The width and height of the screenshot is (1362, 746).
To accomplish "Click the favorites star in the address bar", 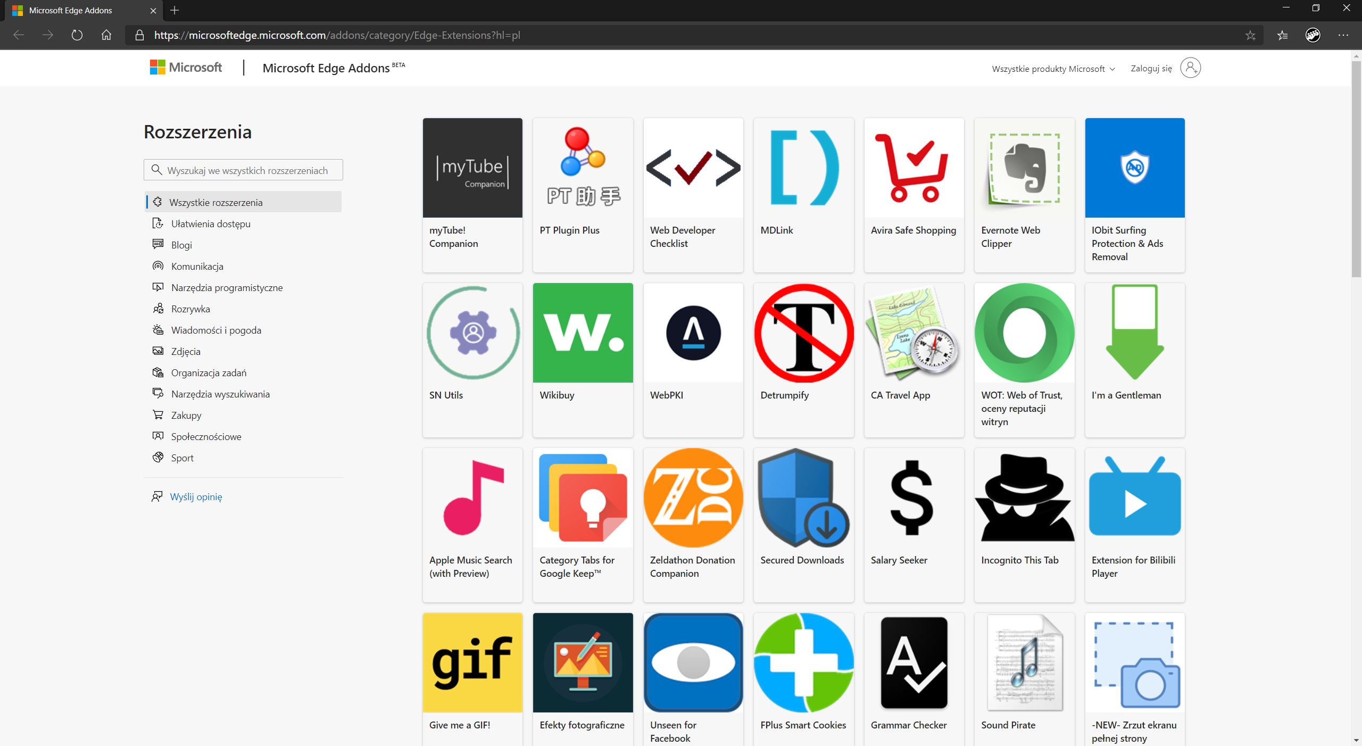I will point(1249,35).
